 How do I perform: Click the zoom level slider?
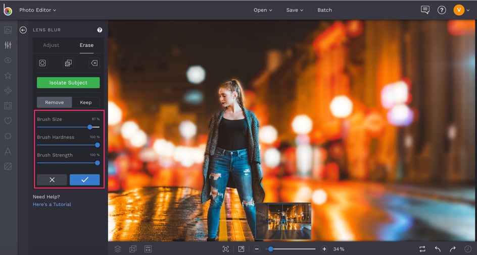tap(291, 249)
